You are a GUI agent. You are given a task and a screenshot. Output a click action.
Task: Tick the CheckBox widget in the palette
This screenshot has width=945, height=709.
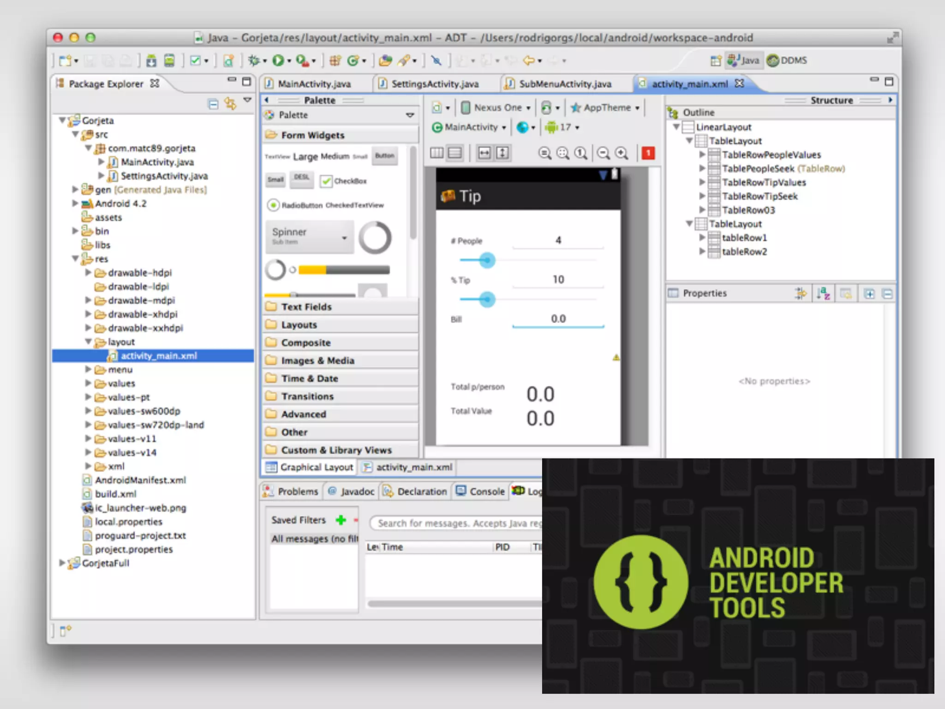(x=326, y=181)
